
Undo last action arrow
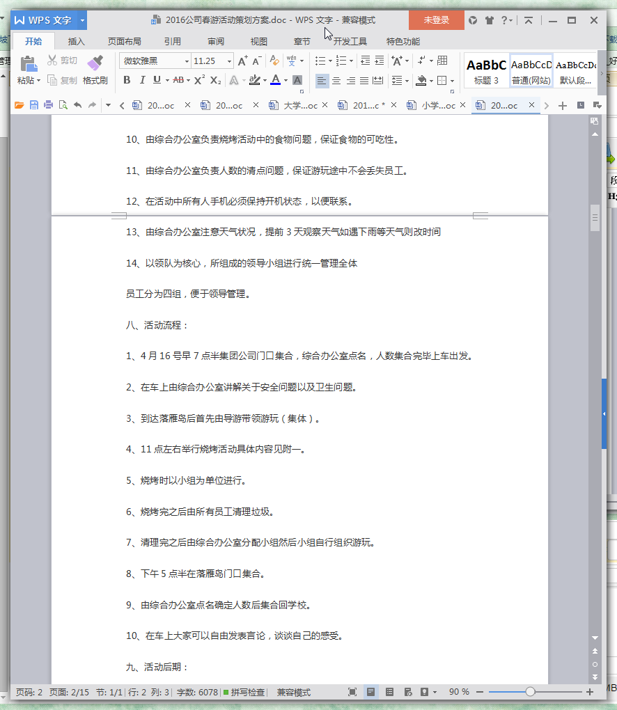(77, 105)
